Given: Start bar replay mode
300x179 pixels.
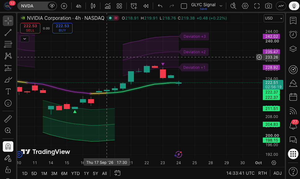Looking at the screenshot, I should [146, 6].
